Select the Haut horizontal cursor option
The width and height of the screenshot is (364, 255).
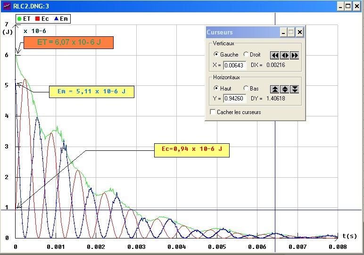(216, 89)
